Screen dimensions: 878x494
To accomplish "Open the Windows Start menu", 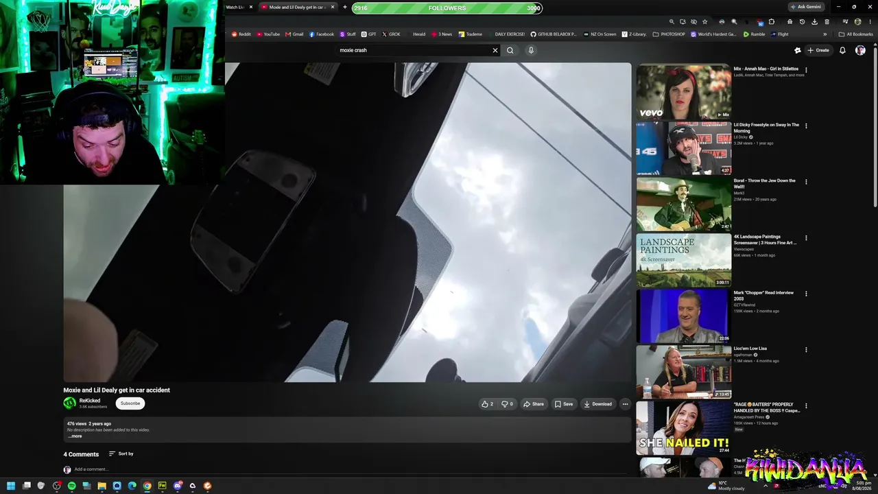I will click(11, 486).
